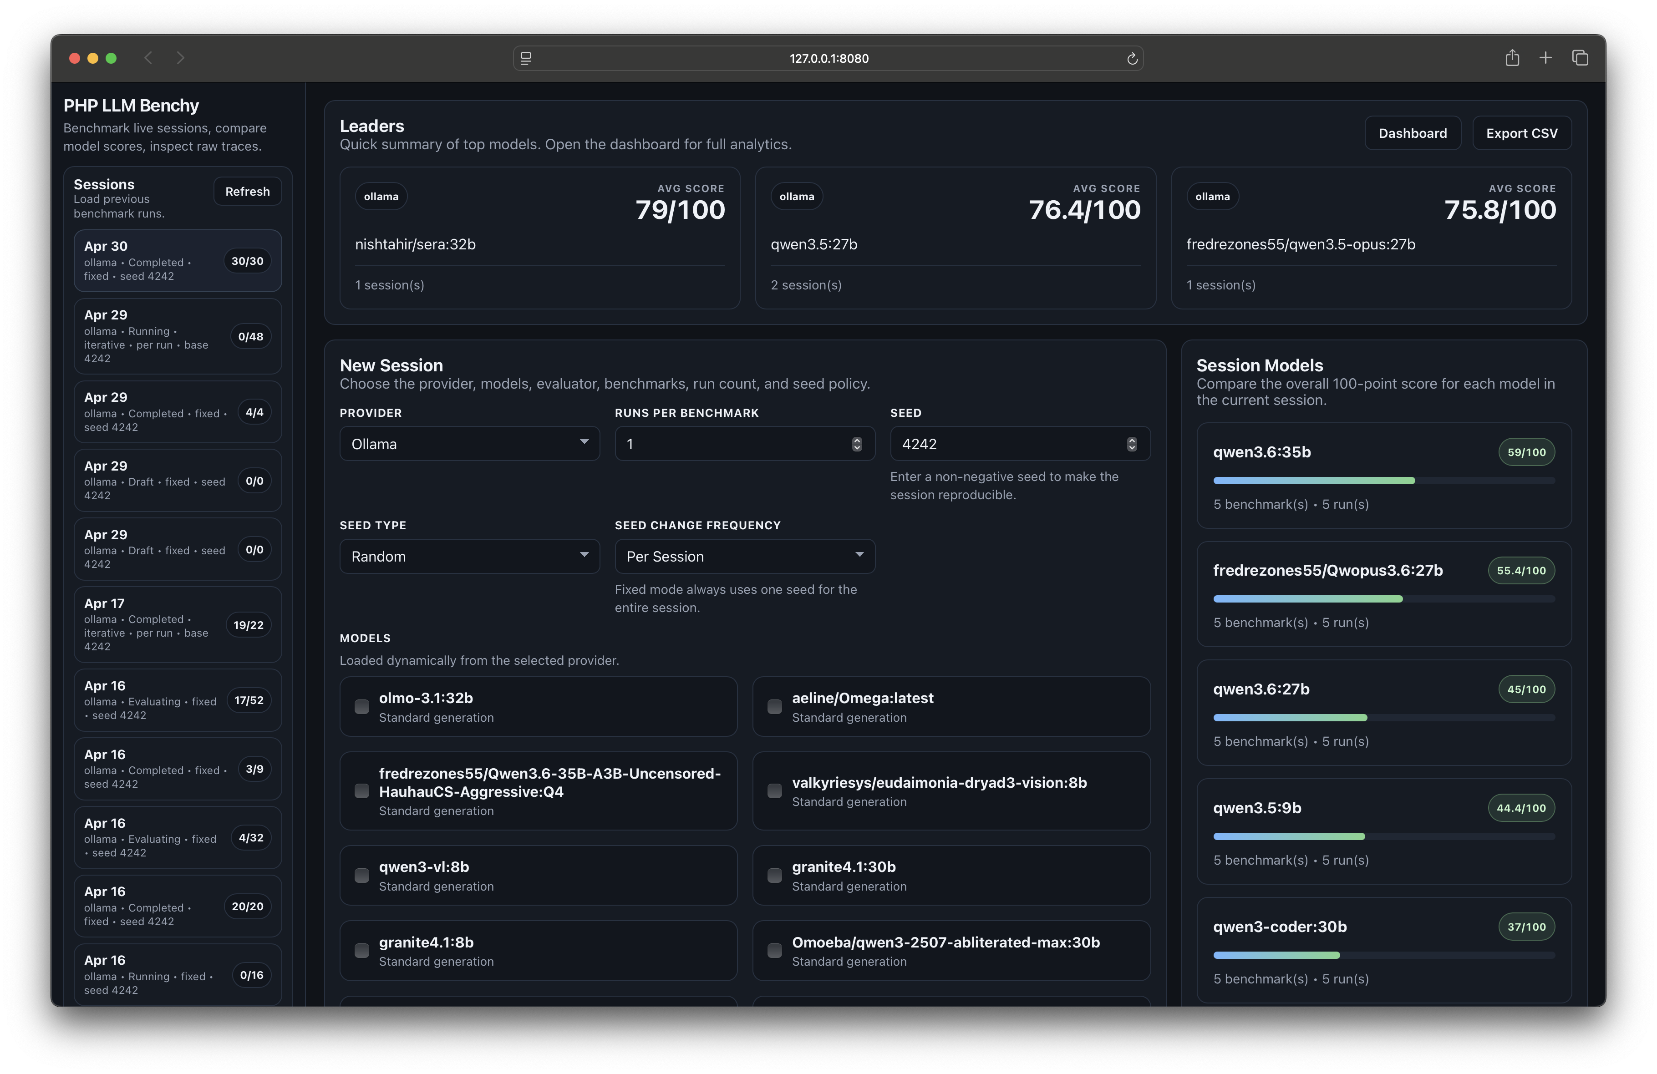Screen dimensions: 1657x1074
Task: Check the granite4.1:8b model checkbox
Action: coord(362,951)
